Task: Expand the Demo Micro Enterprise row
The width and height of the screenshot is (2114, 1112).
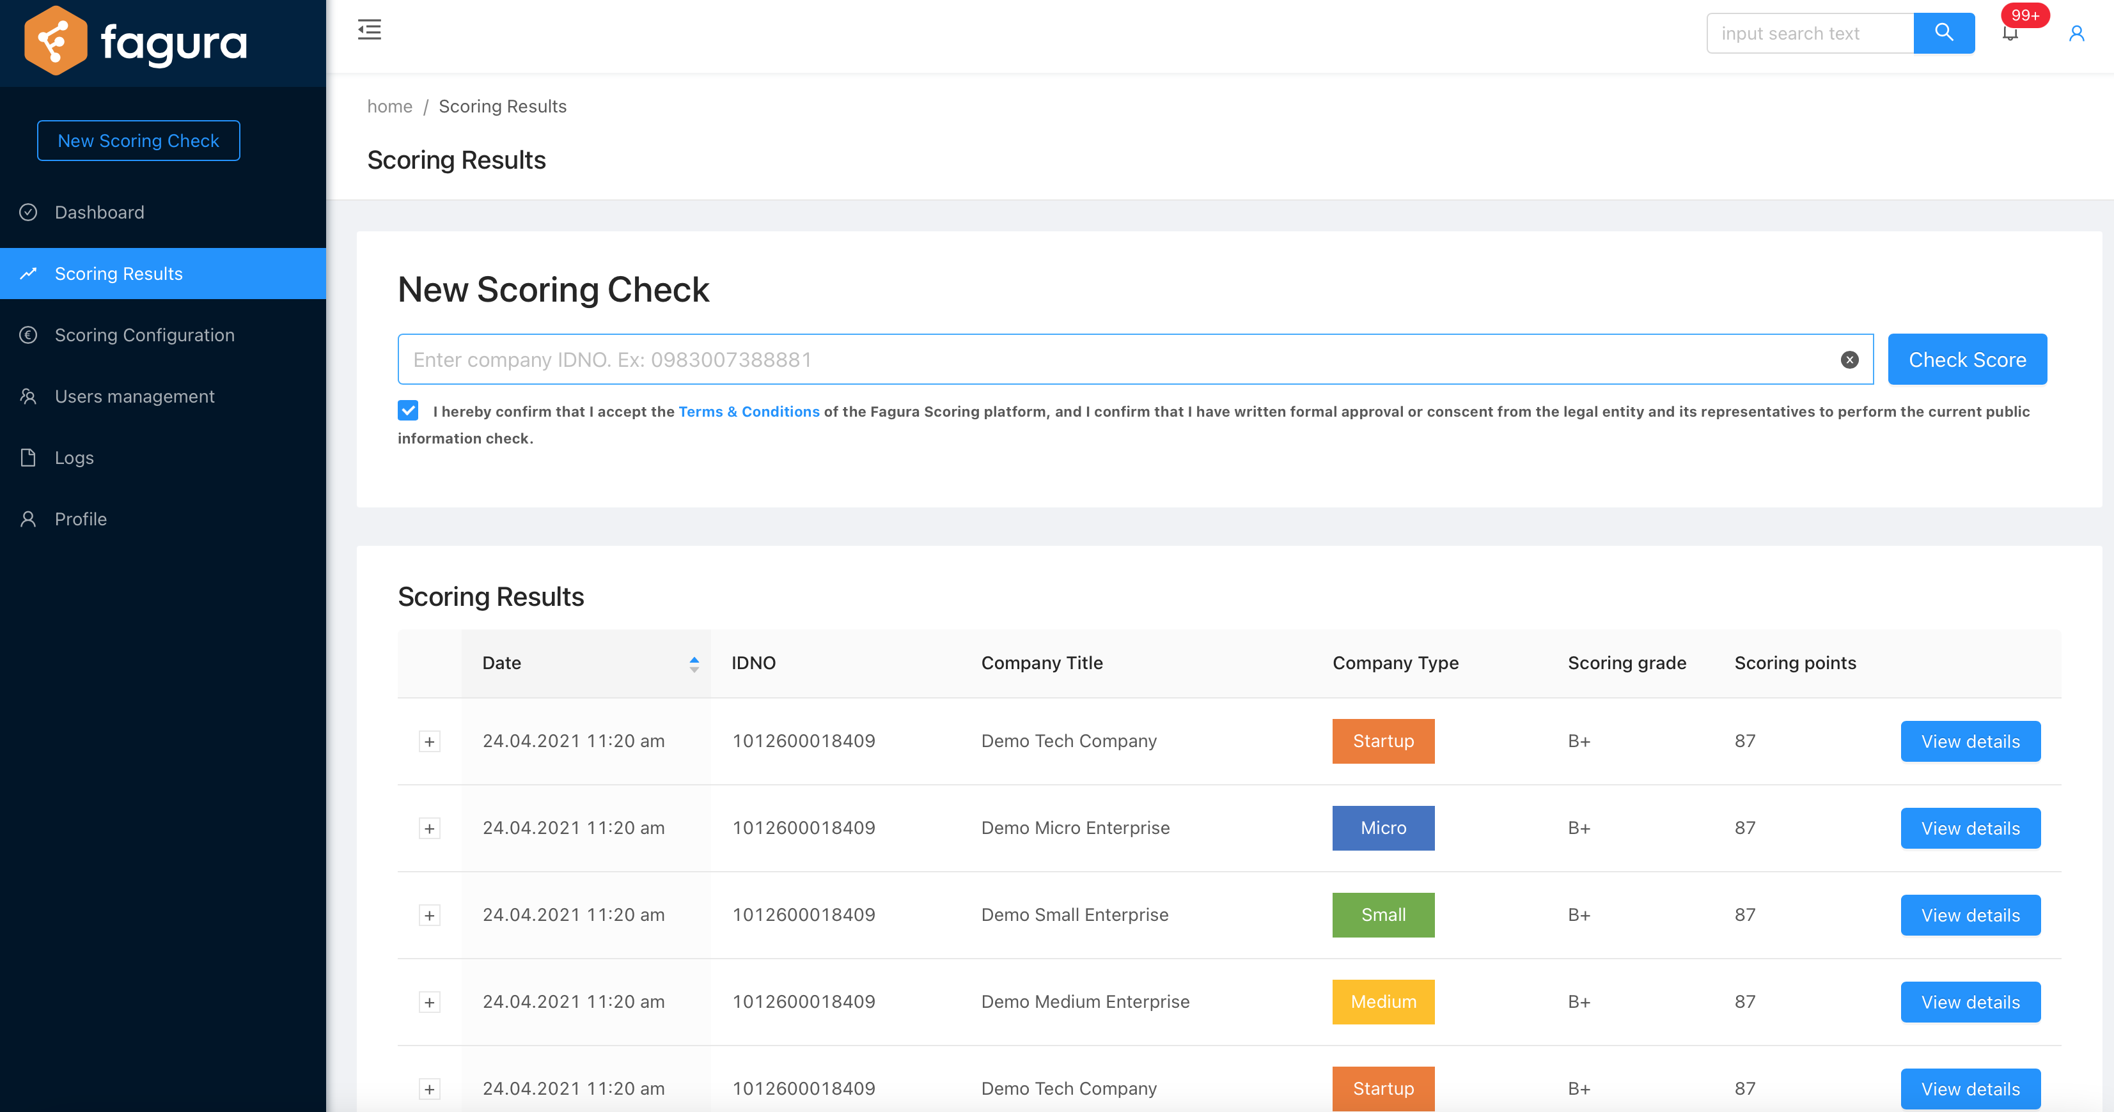Action: tap(429, 828)
